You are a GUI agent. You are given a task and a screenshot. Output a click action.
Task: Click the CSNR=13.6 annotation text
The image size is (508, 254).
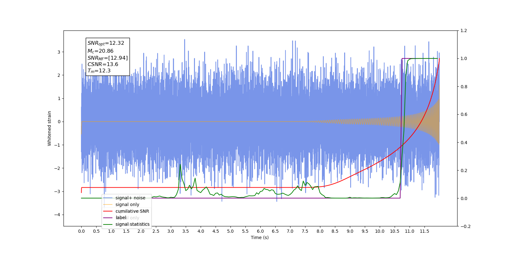point(103,64)
